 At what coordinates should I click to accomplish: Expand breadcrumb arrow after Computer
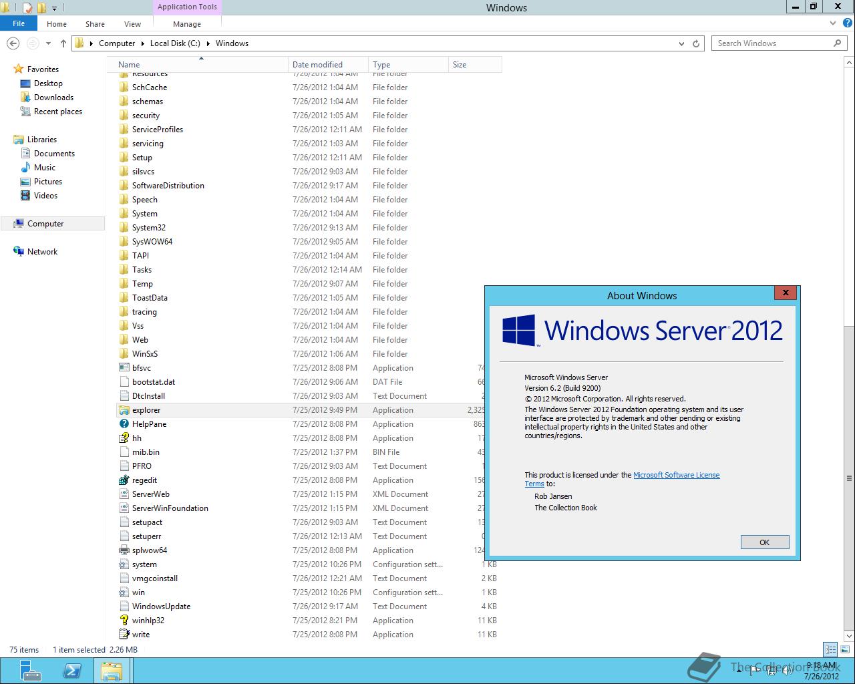[142, 43]
